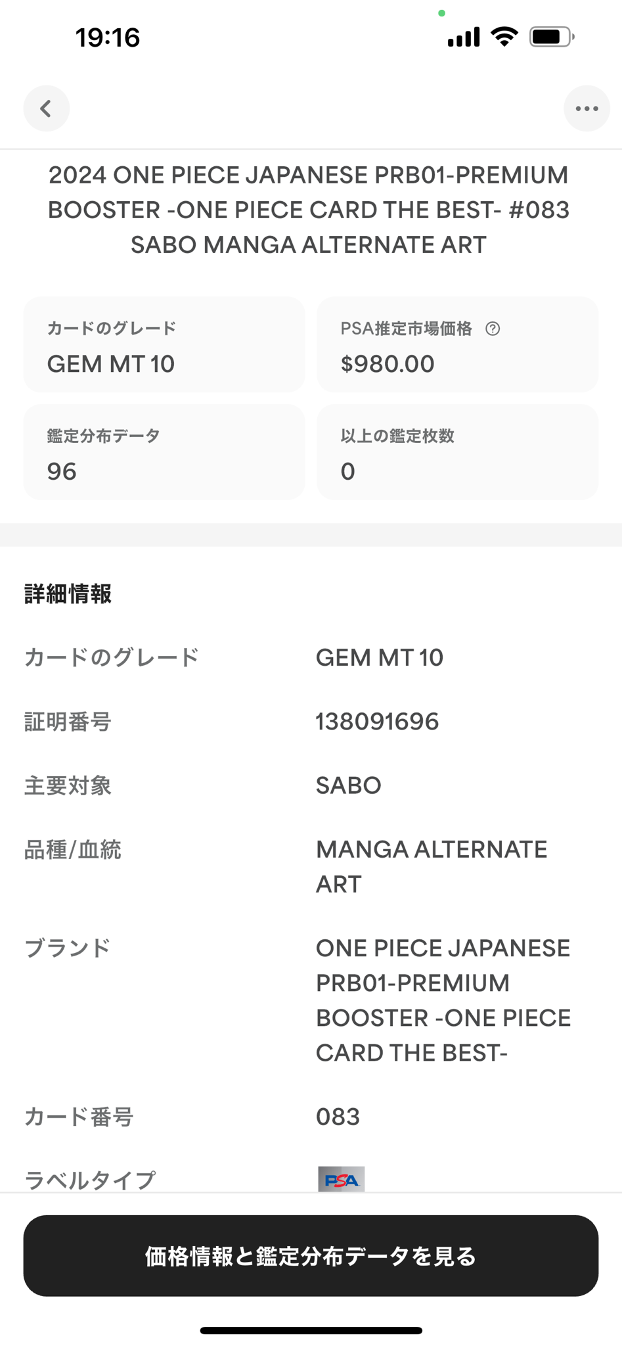Open the three-dot more options menu

tap(587, 108)
